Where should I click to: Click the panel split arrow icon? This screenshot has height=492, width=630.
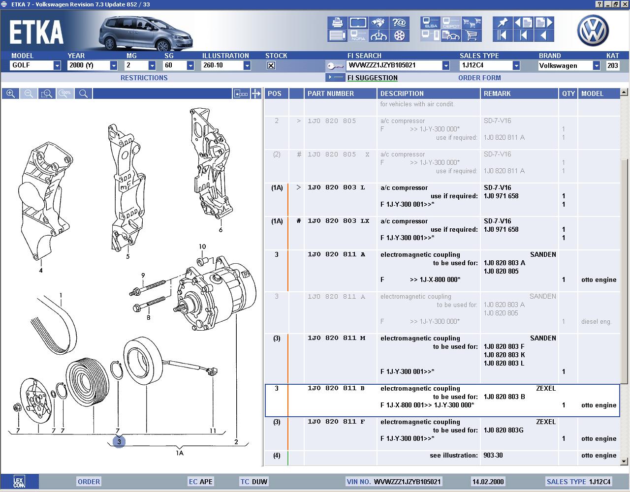click(x=256, y=93)
